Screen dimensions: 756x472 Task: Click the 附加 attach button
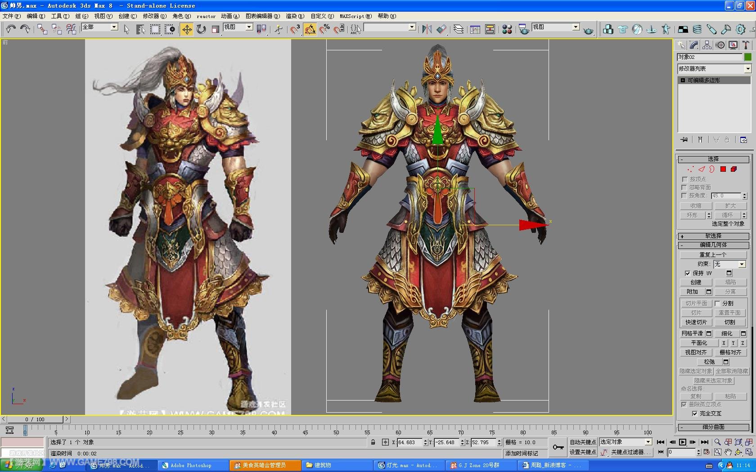[692, 292]
